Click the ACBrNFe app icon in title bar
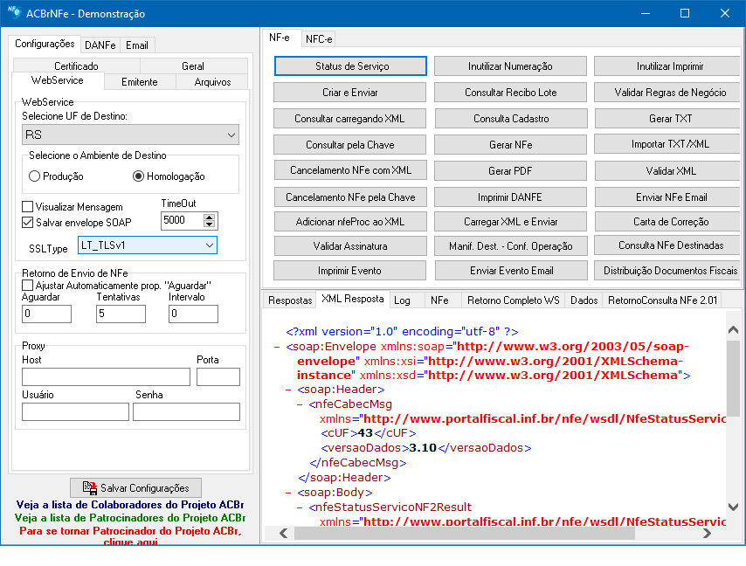This screenshot has width=746, height=566. click(14, 13)
